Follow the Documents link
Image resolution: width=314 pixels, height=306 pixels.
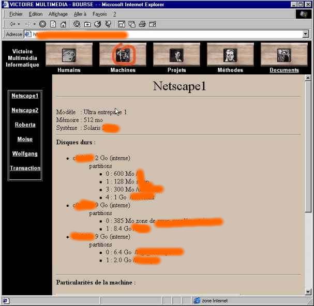pyautogui.click(x=284, y=70)
